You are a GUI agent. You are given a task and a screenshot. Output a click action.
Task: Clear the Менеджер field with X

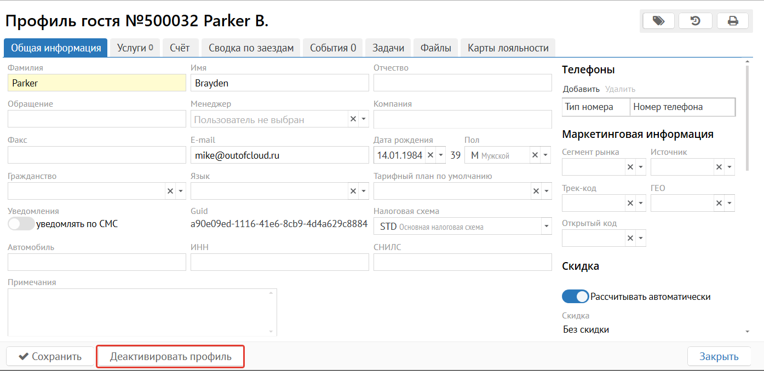(x=353, y=119)
